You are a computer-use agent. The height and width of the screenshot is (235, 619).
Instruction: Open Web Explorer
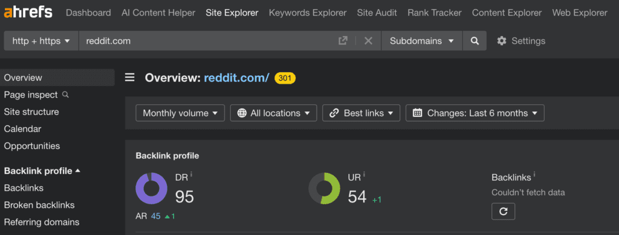click(580, 13)
